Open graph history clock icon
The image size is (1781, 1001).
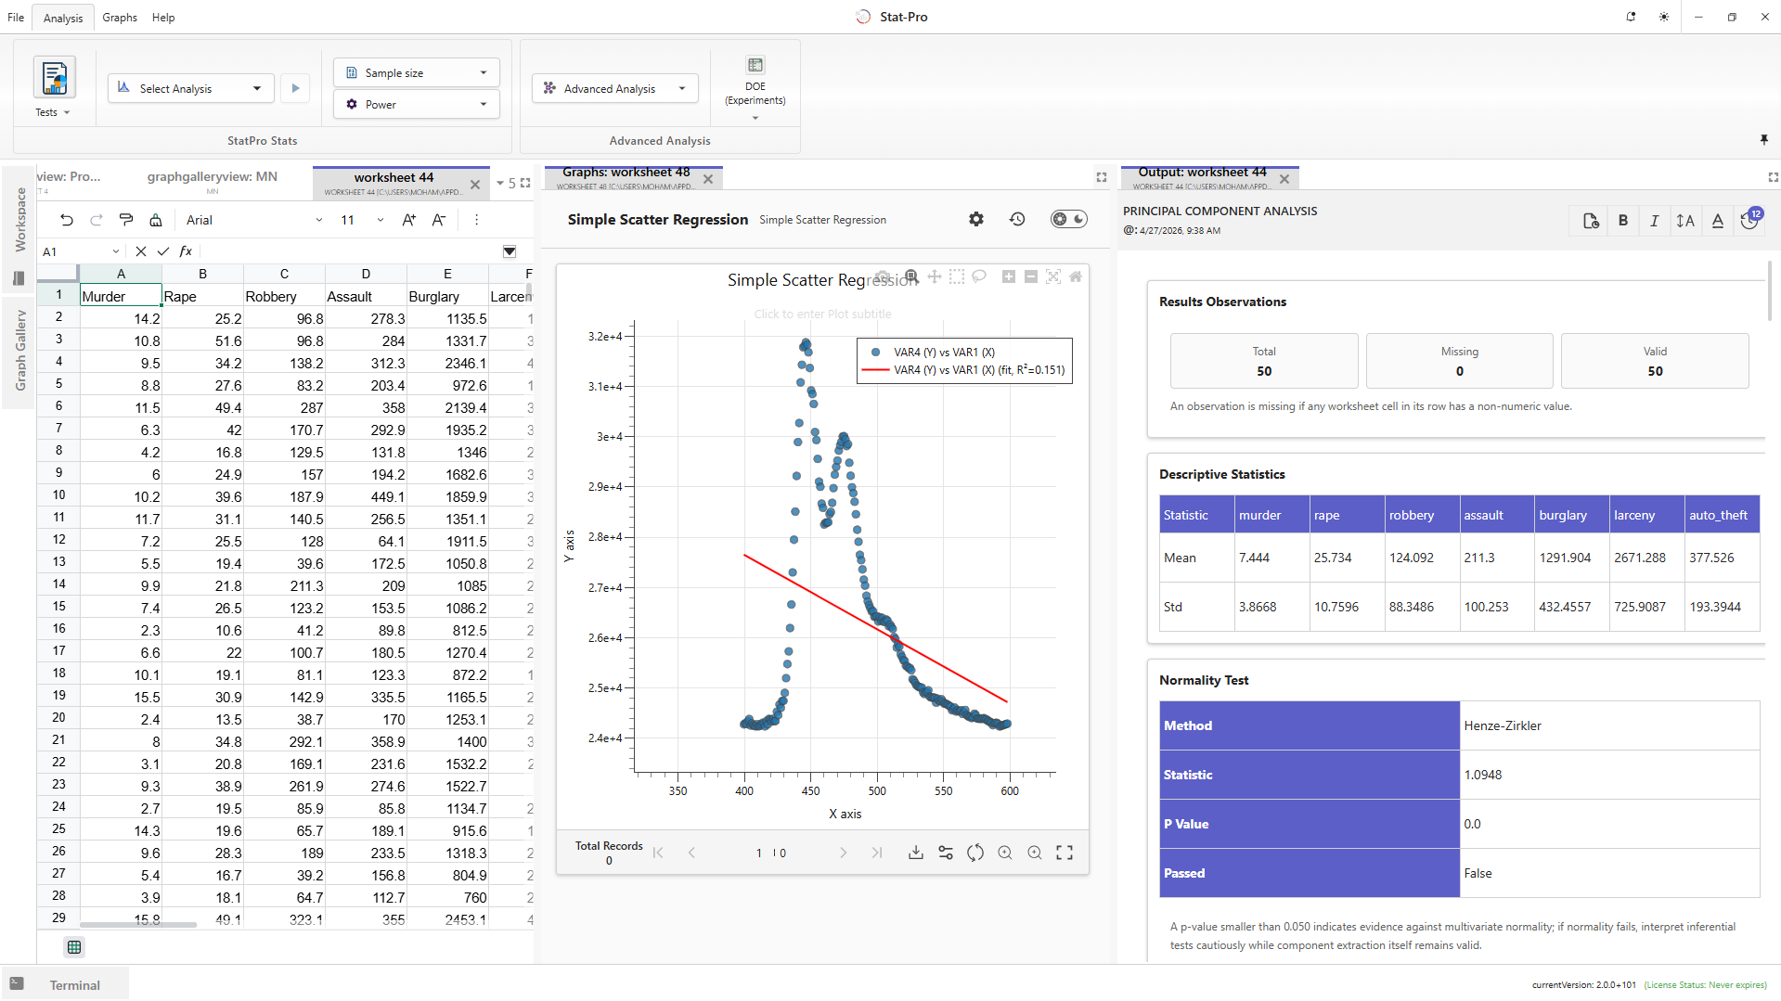(1017, 220)
